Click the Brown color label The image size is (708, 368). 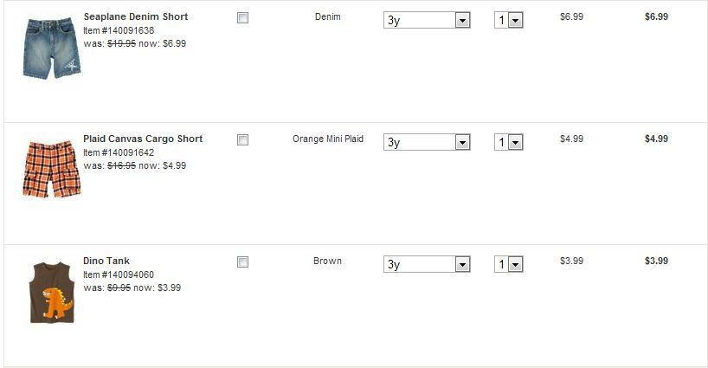pyautogui.click(x=328, y=261)
